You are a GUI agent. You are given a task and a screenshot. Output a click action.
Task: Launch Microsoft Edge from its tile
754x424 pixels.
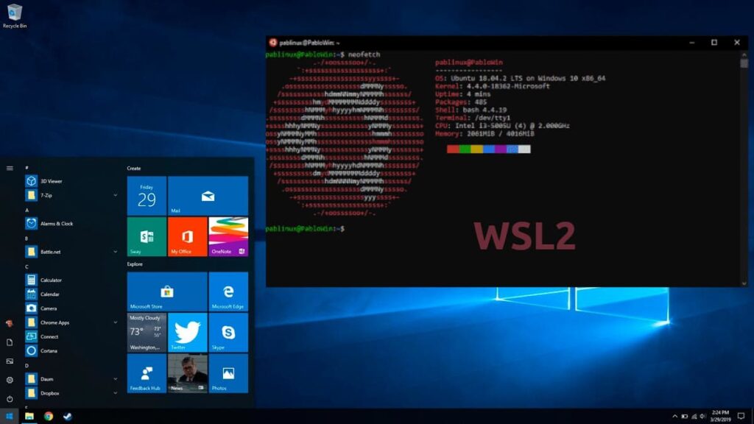228,291
